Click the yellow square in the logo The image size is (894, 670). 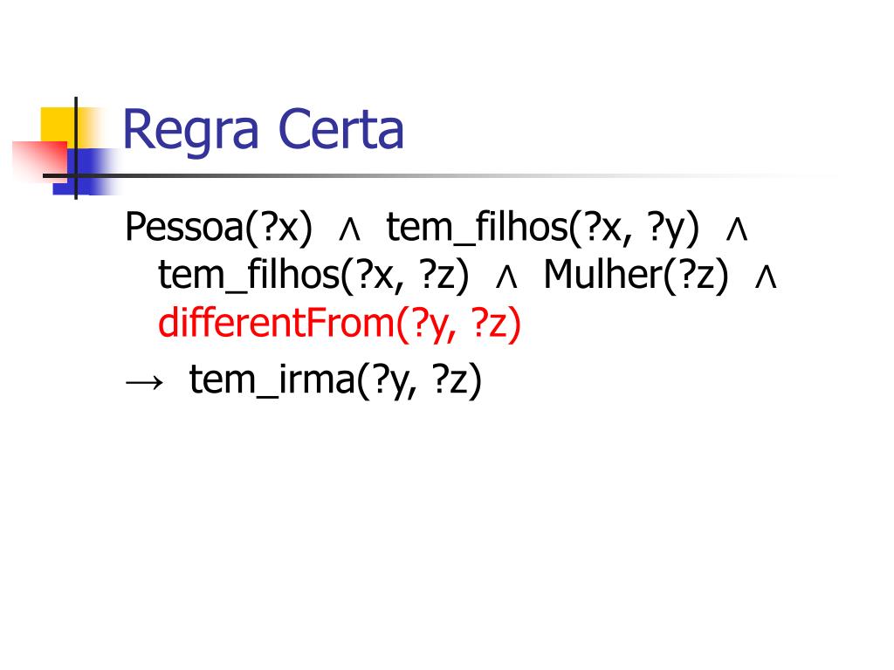tap(58, 126)
